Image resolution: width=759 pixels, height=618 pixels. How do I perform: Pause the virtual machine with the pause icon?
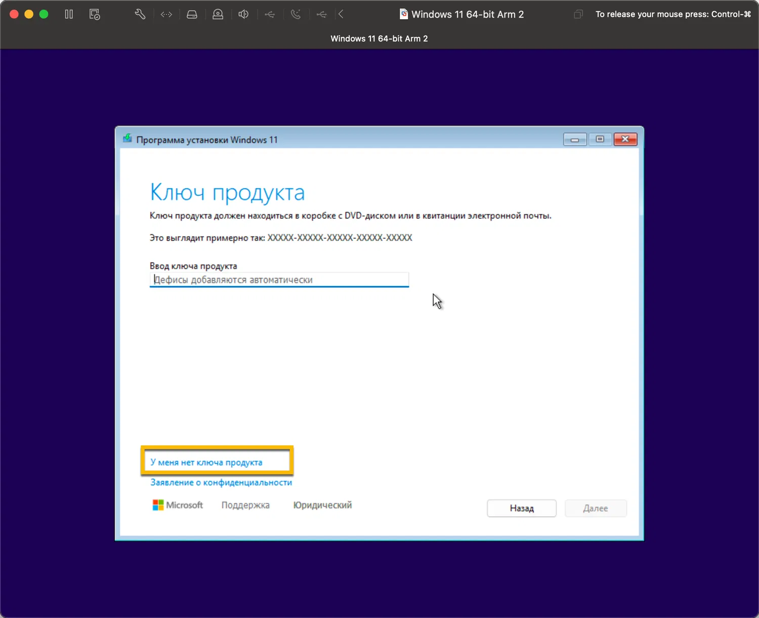click(69, 14)
